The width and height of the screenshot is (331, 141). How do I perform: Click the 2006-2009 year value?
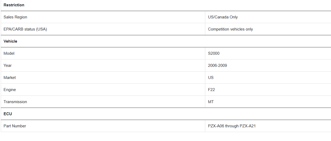pyautogui.click(x=217, y=66)
